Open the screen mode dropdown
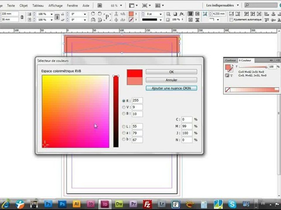 [150, 6]
